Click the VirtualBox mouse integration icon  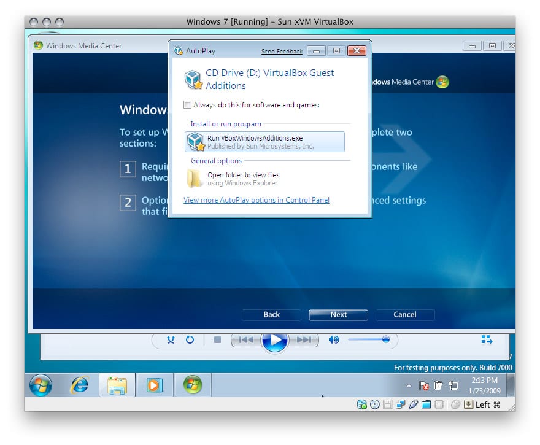click(x=455, y=404)
